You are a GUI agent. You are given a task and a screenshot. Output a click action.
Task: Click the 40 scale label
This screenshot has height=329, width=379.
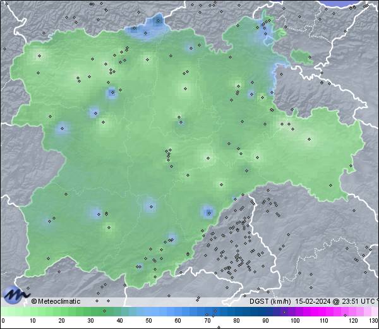point(119,321)
